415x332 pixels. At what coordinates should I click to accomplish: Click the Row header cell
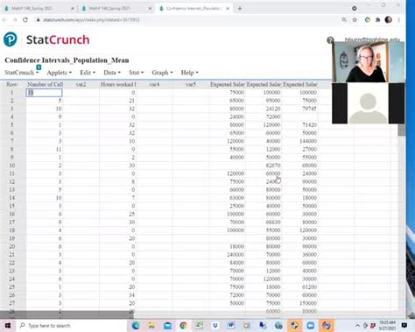[x=11, y=84]
